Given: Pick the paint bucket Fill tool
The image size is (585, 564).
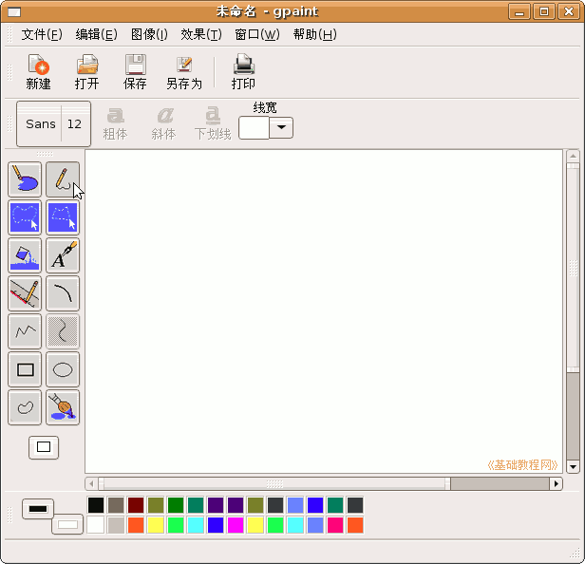Looking at the screenshot, I should tap(25, 255).
